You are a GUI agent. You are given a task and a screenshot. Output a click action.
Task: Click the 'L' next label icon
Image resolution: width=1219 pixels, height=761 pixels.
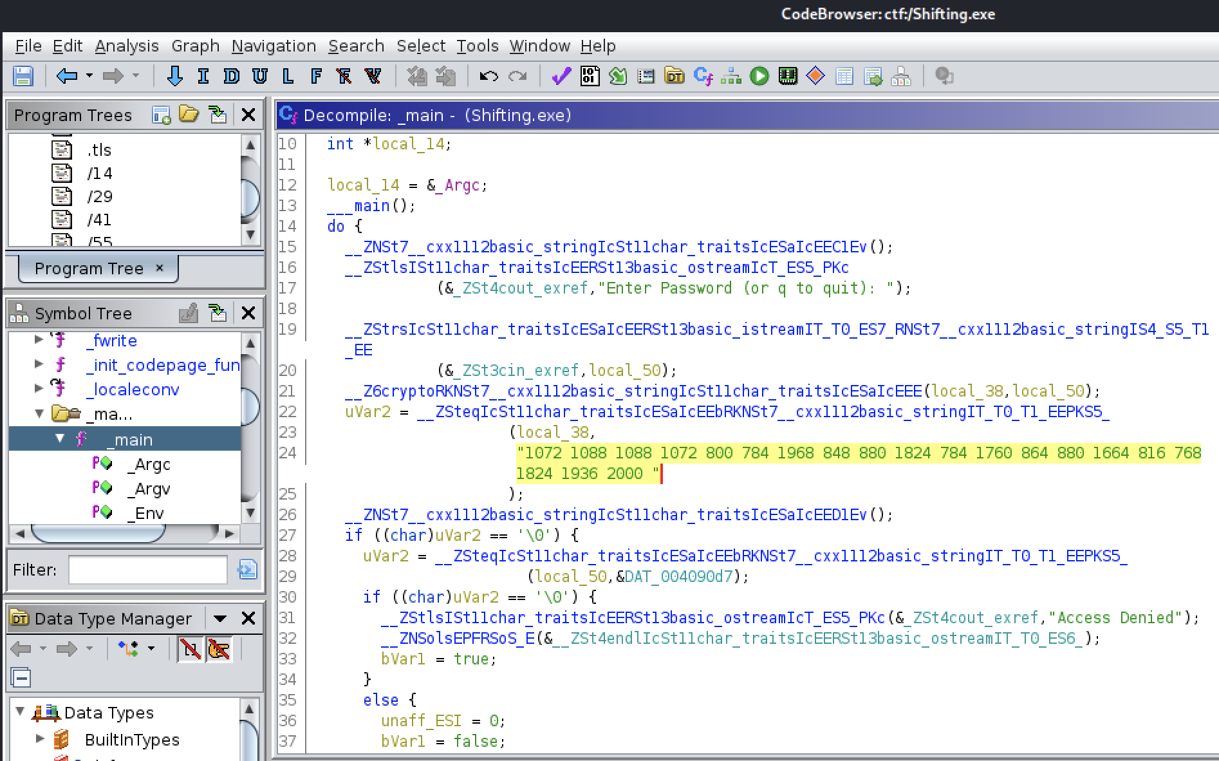(x=288, y=76)
